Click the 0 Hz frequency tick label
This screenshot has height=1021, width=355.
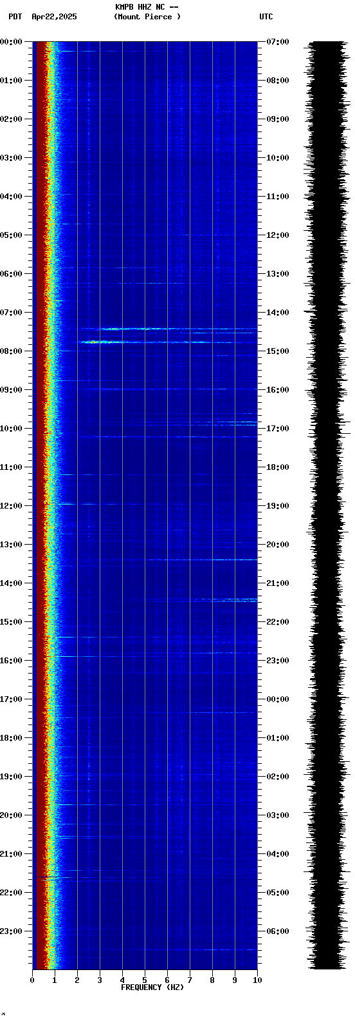click(32, 980)
